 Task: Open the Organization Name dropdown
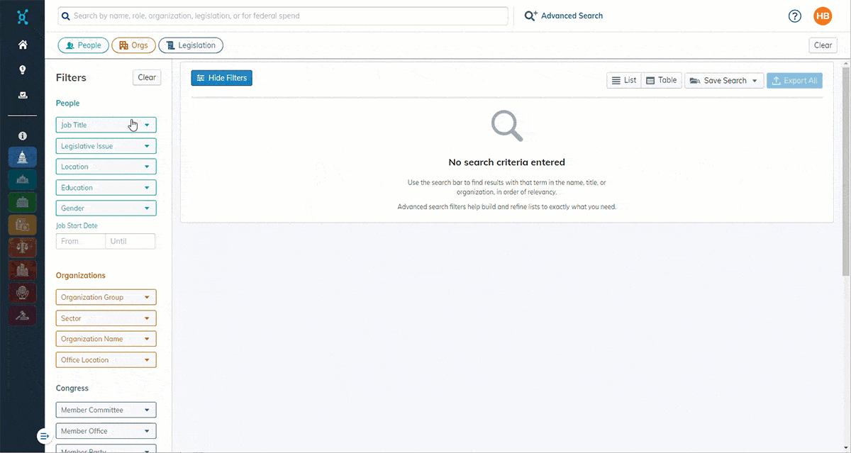tap(106, 339)
